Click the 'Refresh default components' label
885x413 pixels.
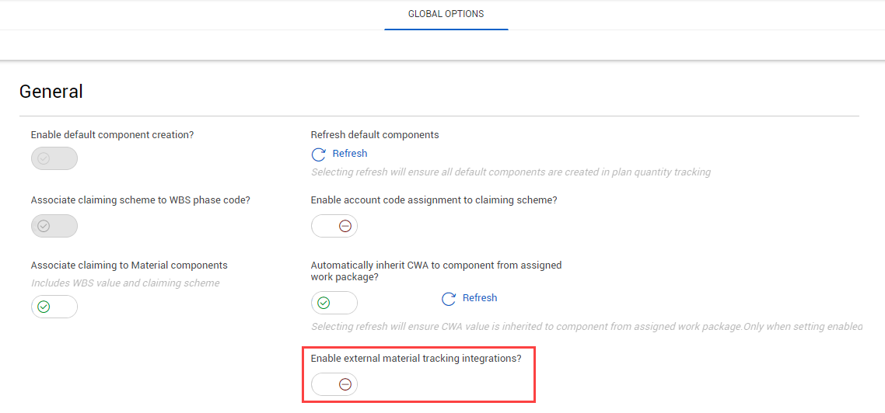point(375,134)
